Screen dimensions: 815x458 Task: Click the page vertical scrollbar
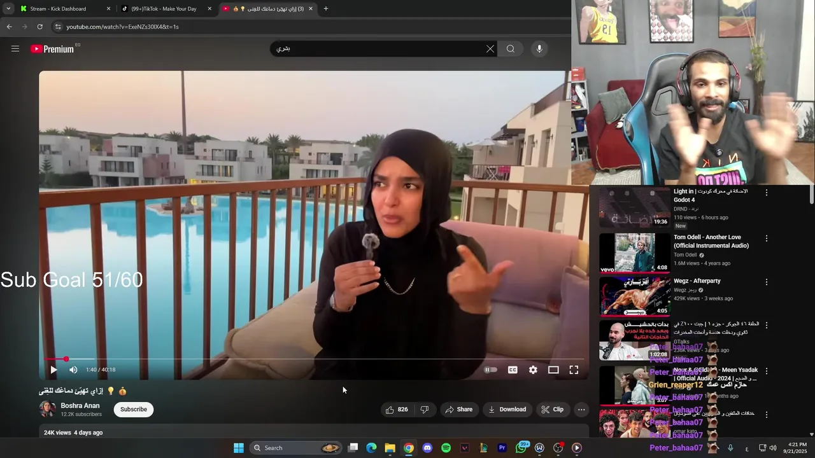point(811,195)
